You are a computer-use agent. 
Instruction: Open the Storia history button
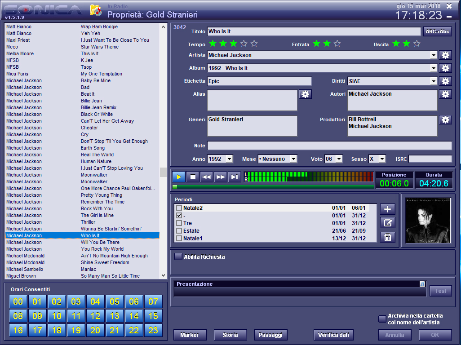point(230,335)
